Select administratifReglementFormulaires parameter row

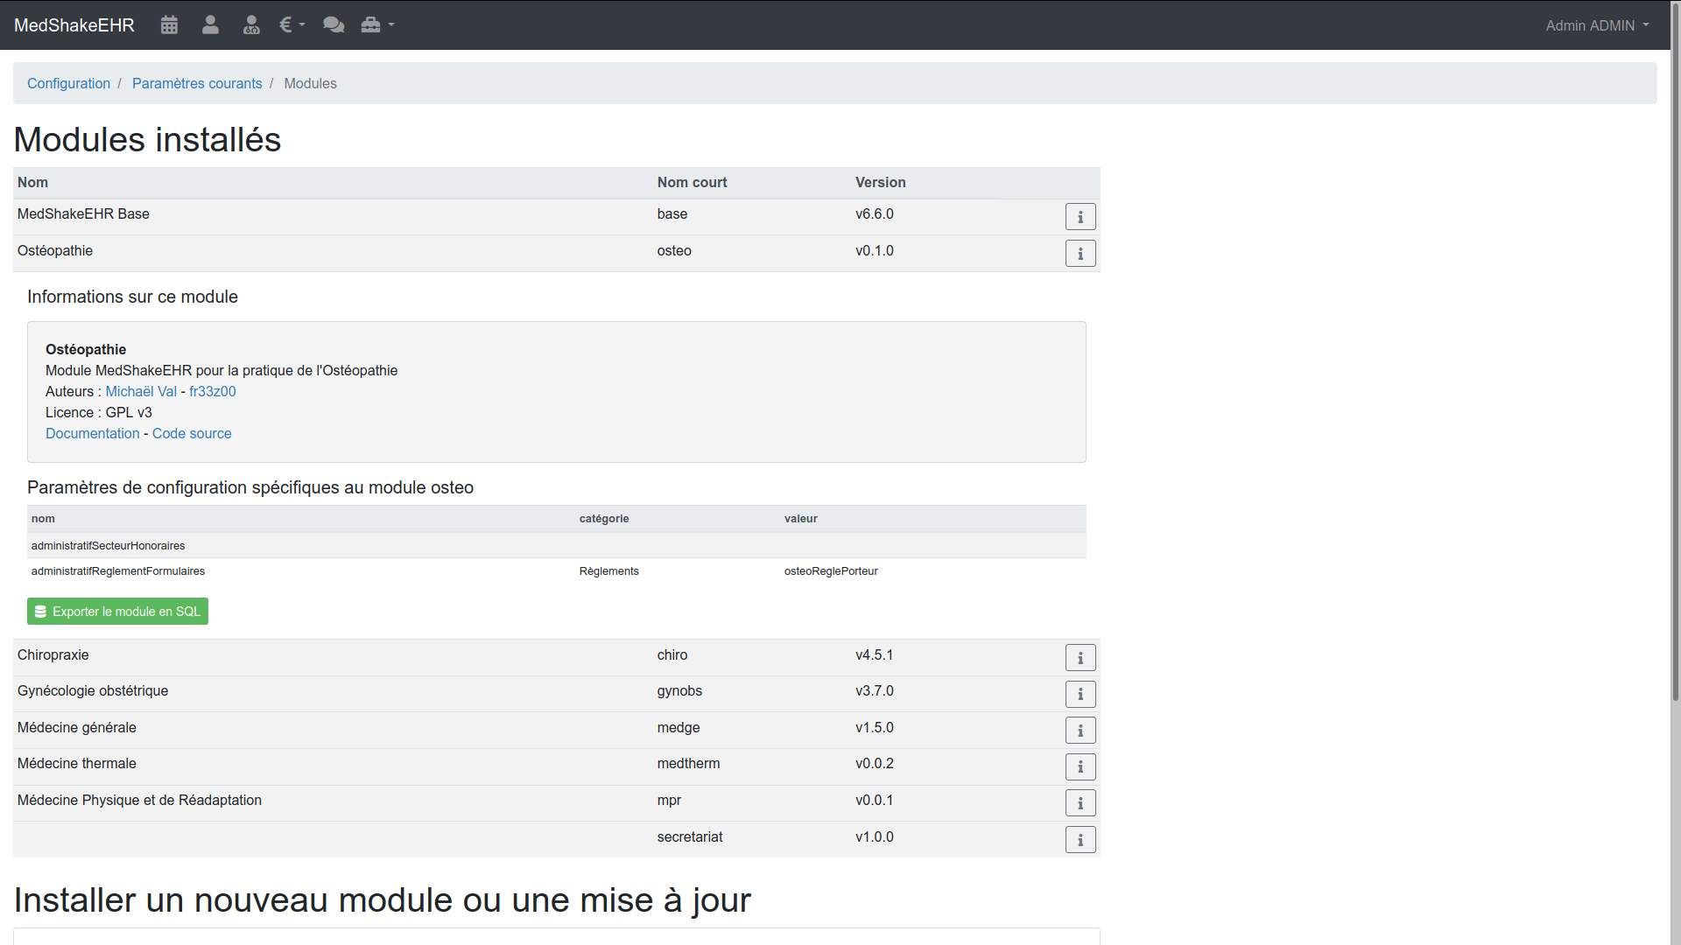point(557,570)
